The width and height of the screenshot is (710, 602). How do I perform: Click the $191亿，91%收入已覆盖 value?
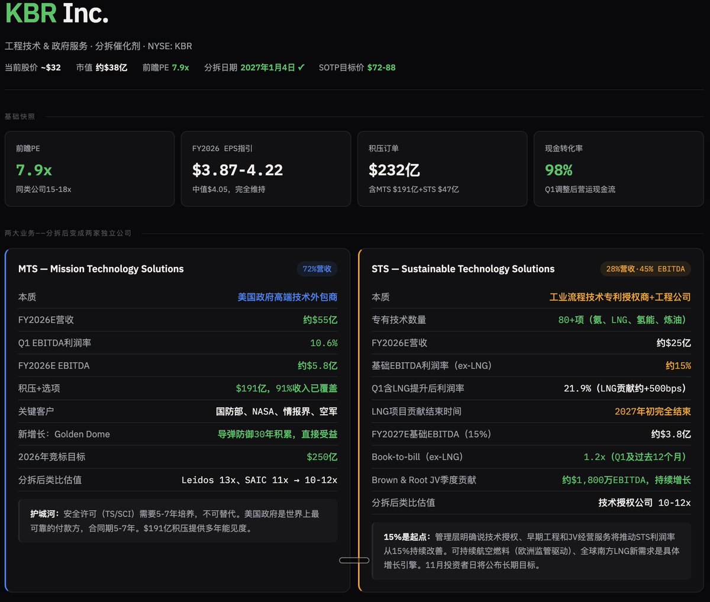287,388
